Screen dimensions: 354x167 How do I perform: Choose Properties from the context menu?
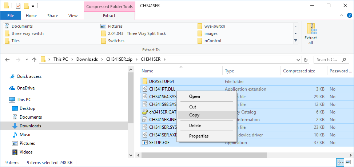point(207,136)
